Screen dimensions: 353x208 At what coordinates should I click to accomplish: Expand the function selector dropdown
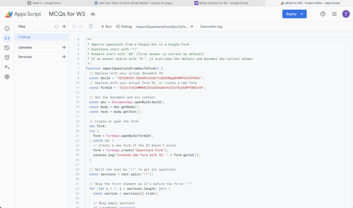coord(192,26)
